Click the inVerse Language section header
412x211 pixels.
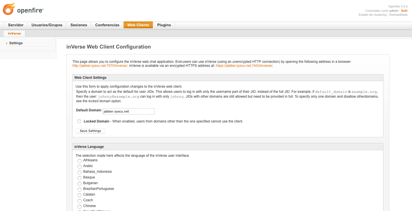coord(228,147)
